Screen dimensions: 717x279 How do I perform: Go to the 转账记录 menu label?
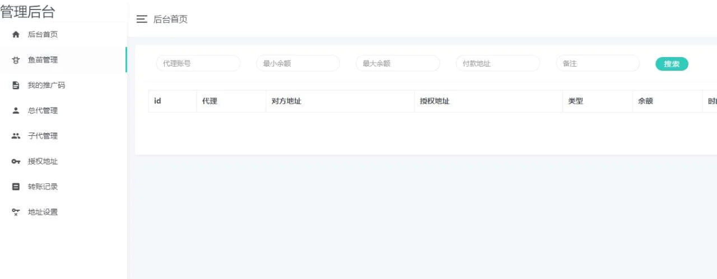43,187
